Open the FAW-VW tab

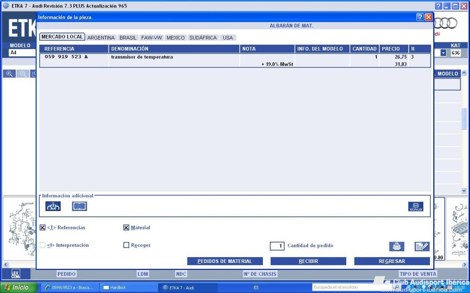(x=152, y=38)
